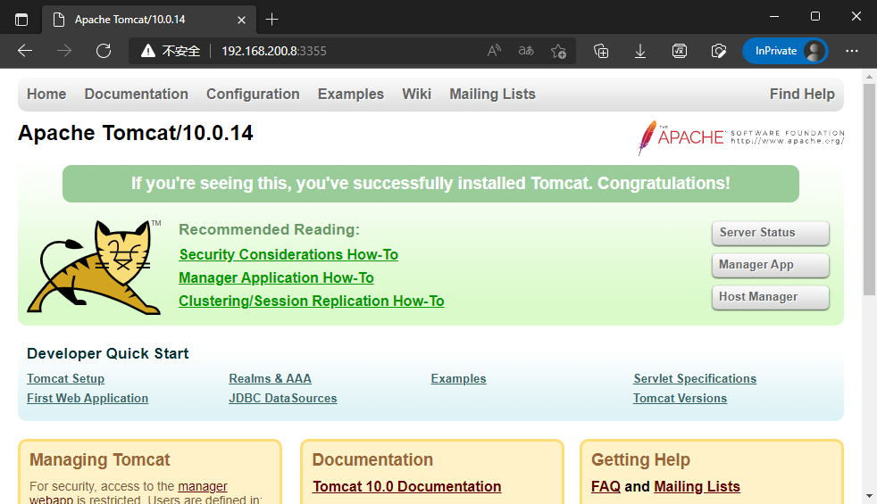Open Manager Application How-To link
Viewport: 877px width, 504px height.
pos(276,277)
